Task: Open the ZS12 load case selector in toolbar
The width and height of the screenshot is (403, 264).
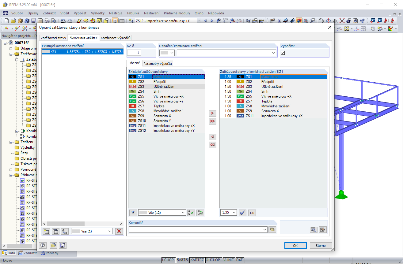Action: 199,21
